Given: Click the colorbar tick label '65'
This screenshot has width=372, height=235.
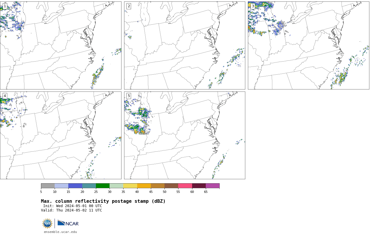Looking at the screenshot, I should pos(206,192).
